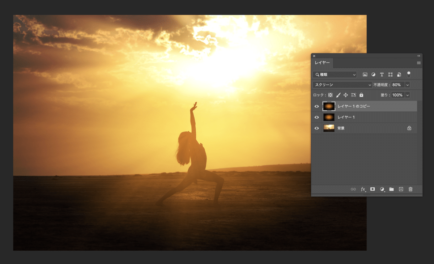Lock image pixels brush icon
Viewport: 434px width, 264px height.
point(338,95)
